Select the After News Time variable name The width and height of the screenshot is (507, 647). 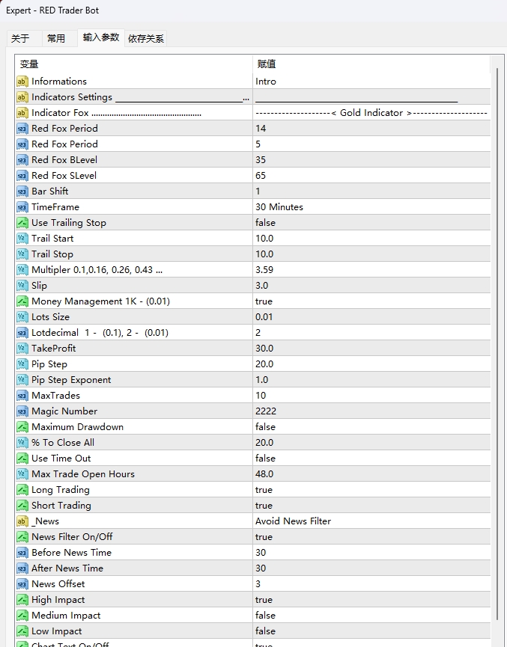tap(67, 568)
